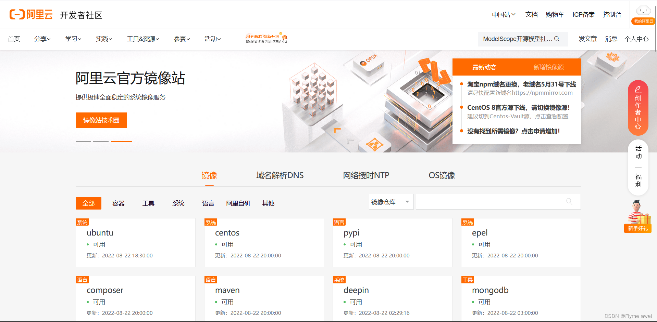The image size is (657, 322).
Task: Open the 新增镜像源 link
Action: point(548,67)
